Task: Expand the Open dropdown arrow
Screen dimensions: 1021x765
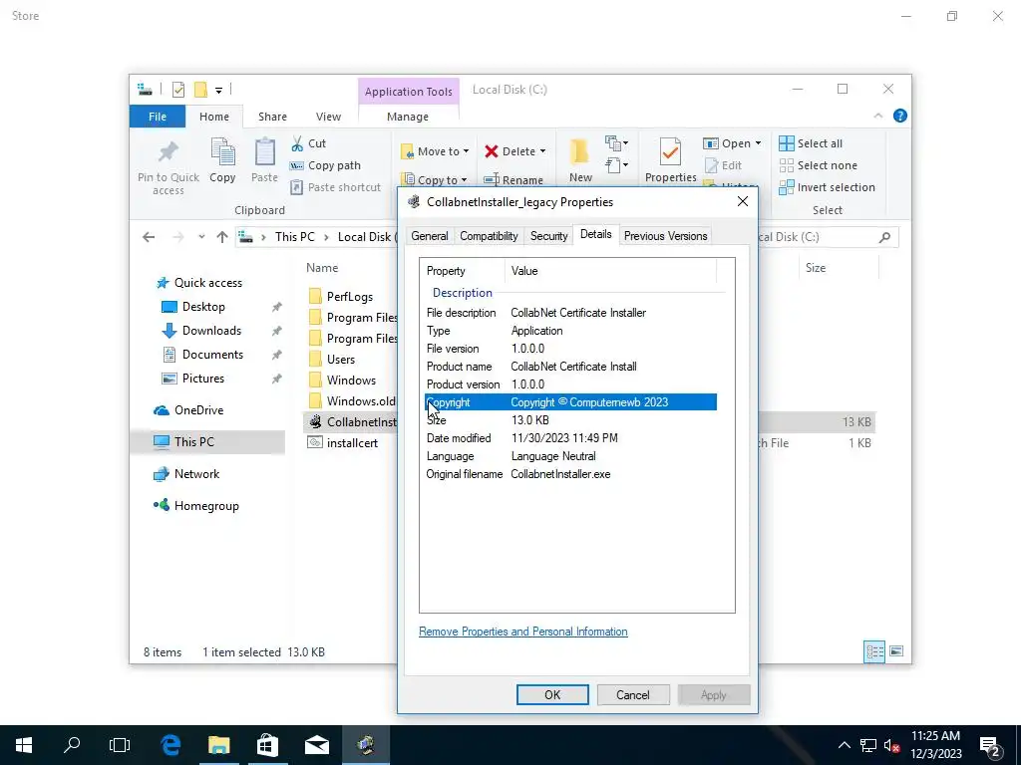Action: point(758,143)
